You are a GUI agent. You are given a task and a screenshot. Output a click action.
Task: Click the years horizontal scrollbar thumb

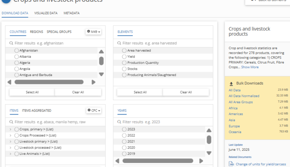pyautogui.click(x=158, y=161)
